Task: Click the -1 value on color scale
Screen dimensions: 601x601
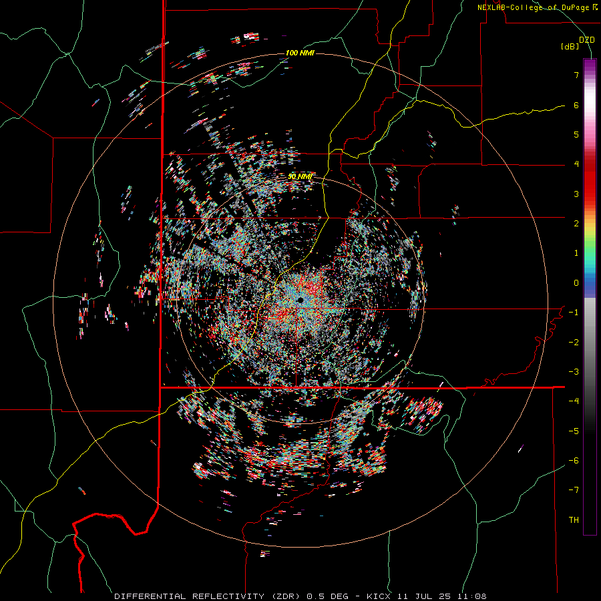Action: (574, 313)
